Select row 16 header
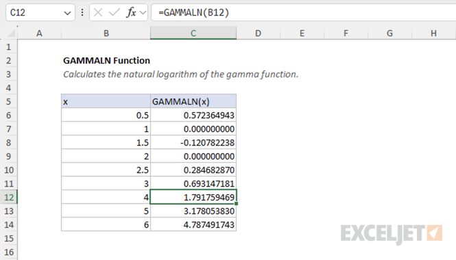 pos(8,252)
